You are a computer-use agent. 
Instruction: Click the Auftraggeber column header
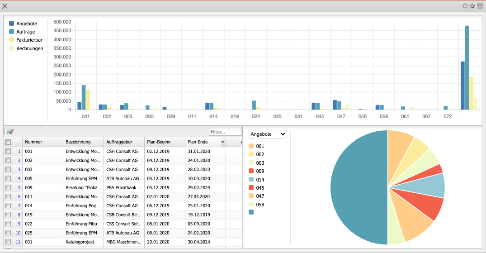(x=123, y=142)
